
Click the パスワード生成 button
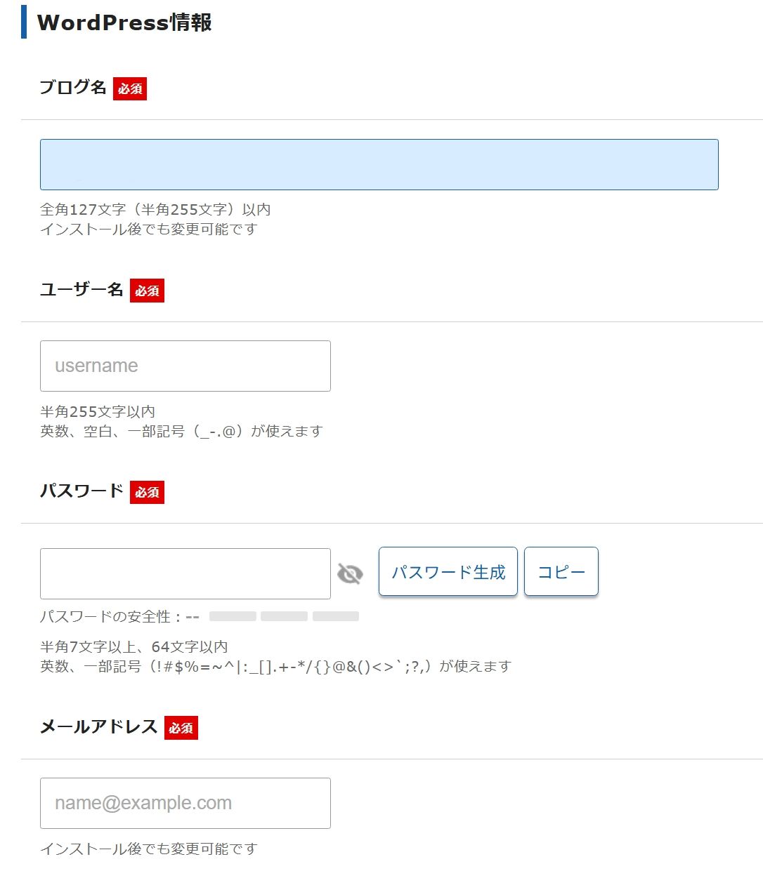coord(448,572)
